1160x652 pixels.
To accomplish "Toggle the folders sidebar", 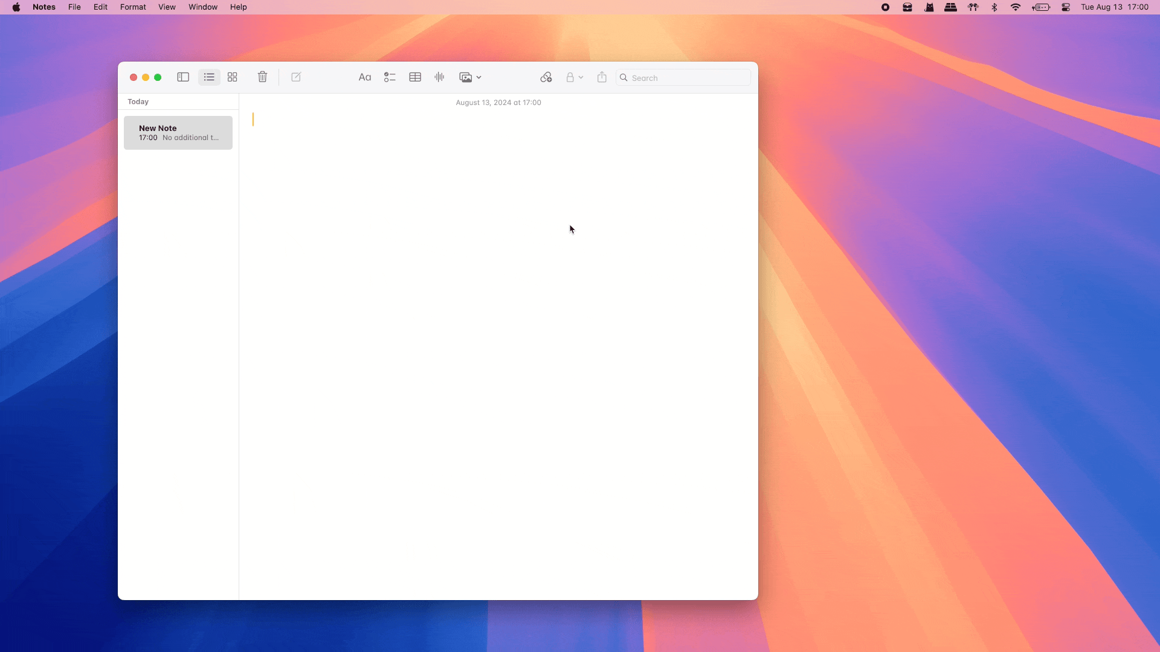I will pos(183,77).
